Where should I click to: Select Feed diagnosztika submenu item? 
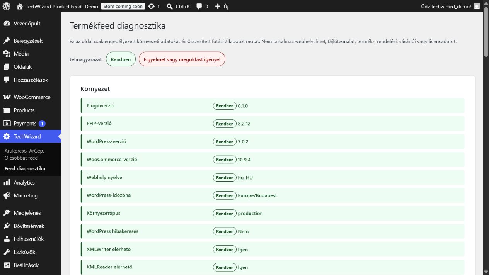25,169
